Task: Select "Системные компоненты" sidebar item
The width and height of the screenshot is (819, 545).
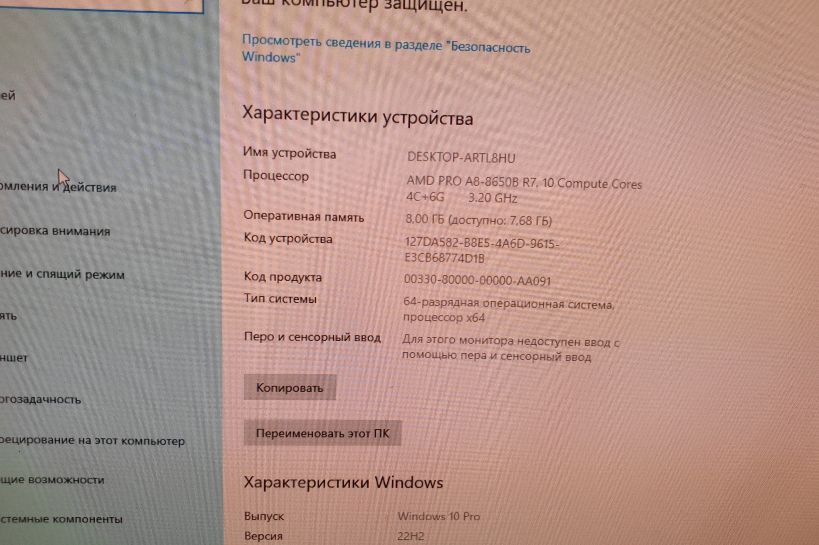Action: (61, 519)
